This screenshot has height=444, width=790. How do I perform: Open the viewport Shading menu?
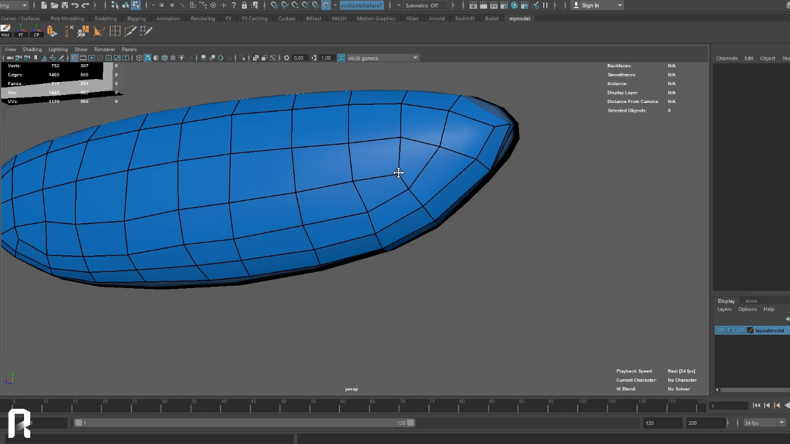pyautogui.click(x=32, y=49)
